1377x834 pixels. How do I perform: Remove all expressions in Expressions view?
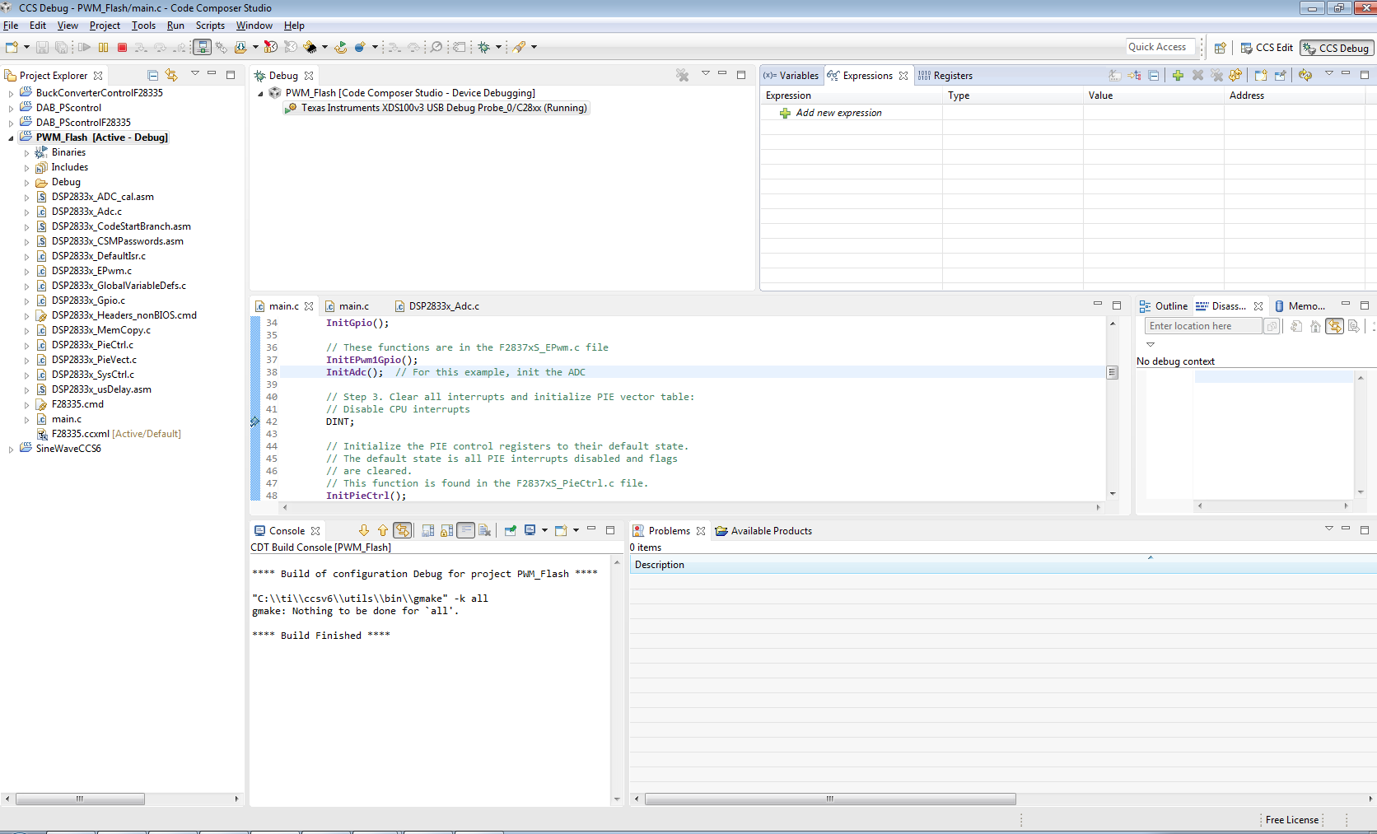click(x=1216, y=75)
